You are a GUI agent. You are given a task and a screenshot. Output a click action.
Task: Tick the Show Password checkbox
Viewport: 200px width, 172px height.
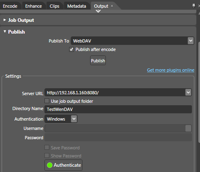47,155
